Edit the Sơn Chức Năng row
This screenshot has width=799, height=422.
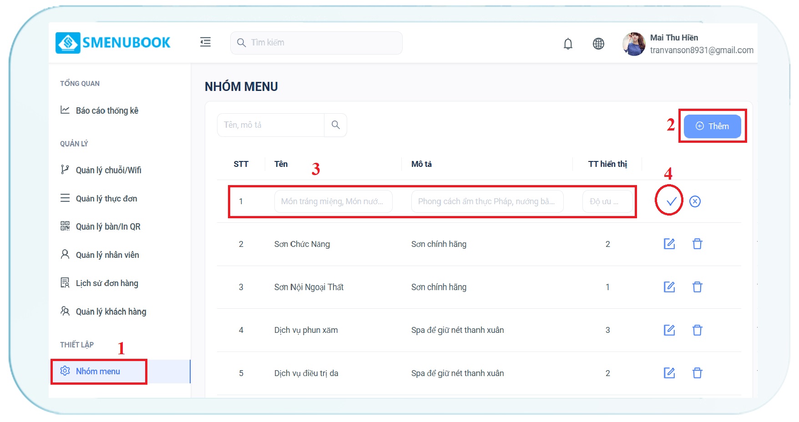[669, 244]
